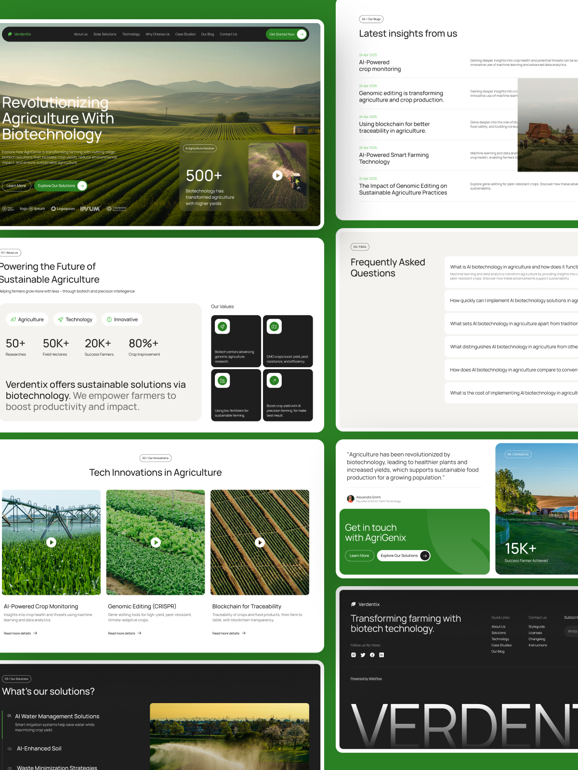Open Read more details under Blockchain for Traceability
The width and height of the screenshot is (578, 770).
click(x=229, y=633)
